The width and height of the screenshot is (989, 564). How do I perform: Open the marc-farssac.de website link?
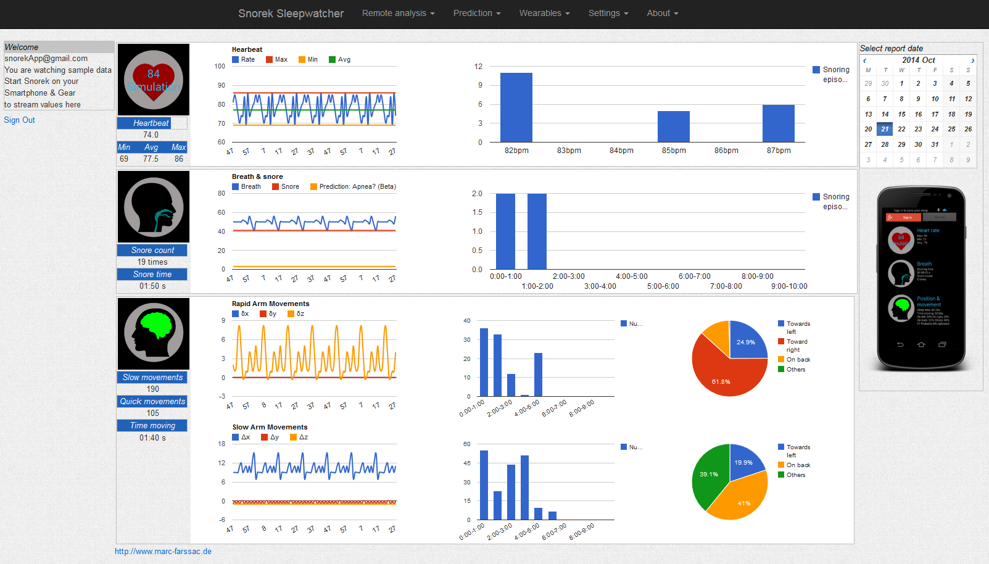pyautogui.click(x=163, y=552)
